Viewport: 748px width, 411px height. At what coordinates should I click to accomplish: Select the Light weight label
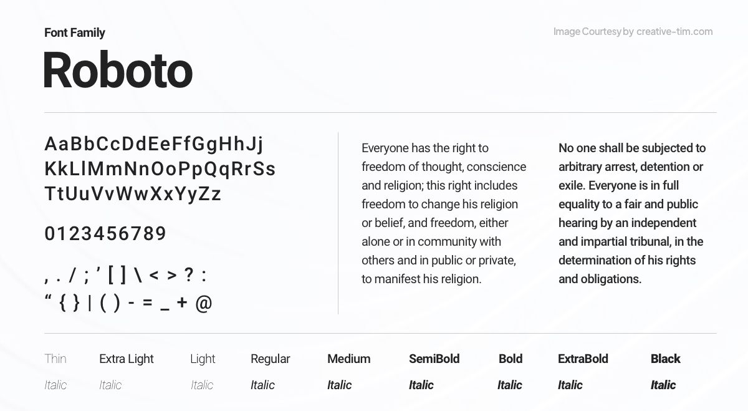click(x=203, y=359)
